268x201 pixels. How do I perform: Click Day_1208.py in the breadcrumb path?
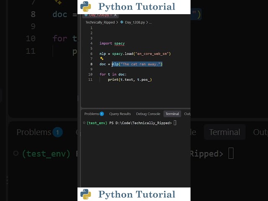[x=135, y=22]
